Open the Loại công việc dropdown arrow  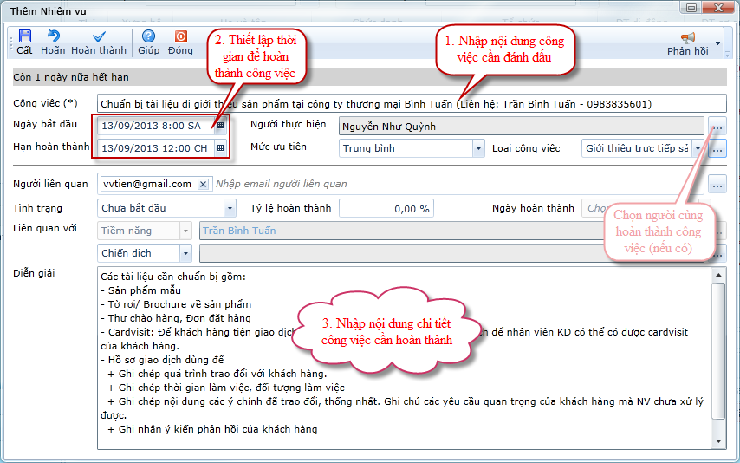(x=695, y=148)
